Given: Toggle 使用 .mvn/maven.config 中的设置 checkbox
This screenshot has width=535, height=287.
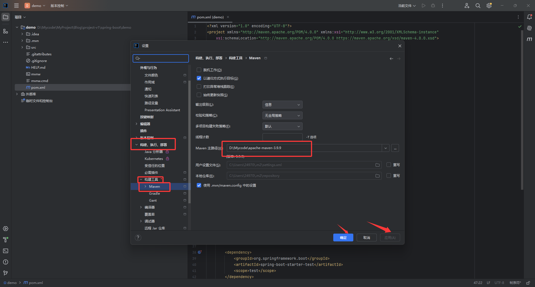Looking at the screenshot, I should (x=199, y=185).
